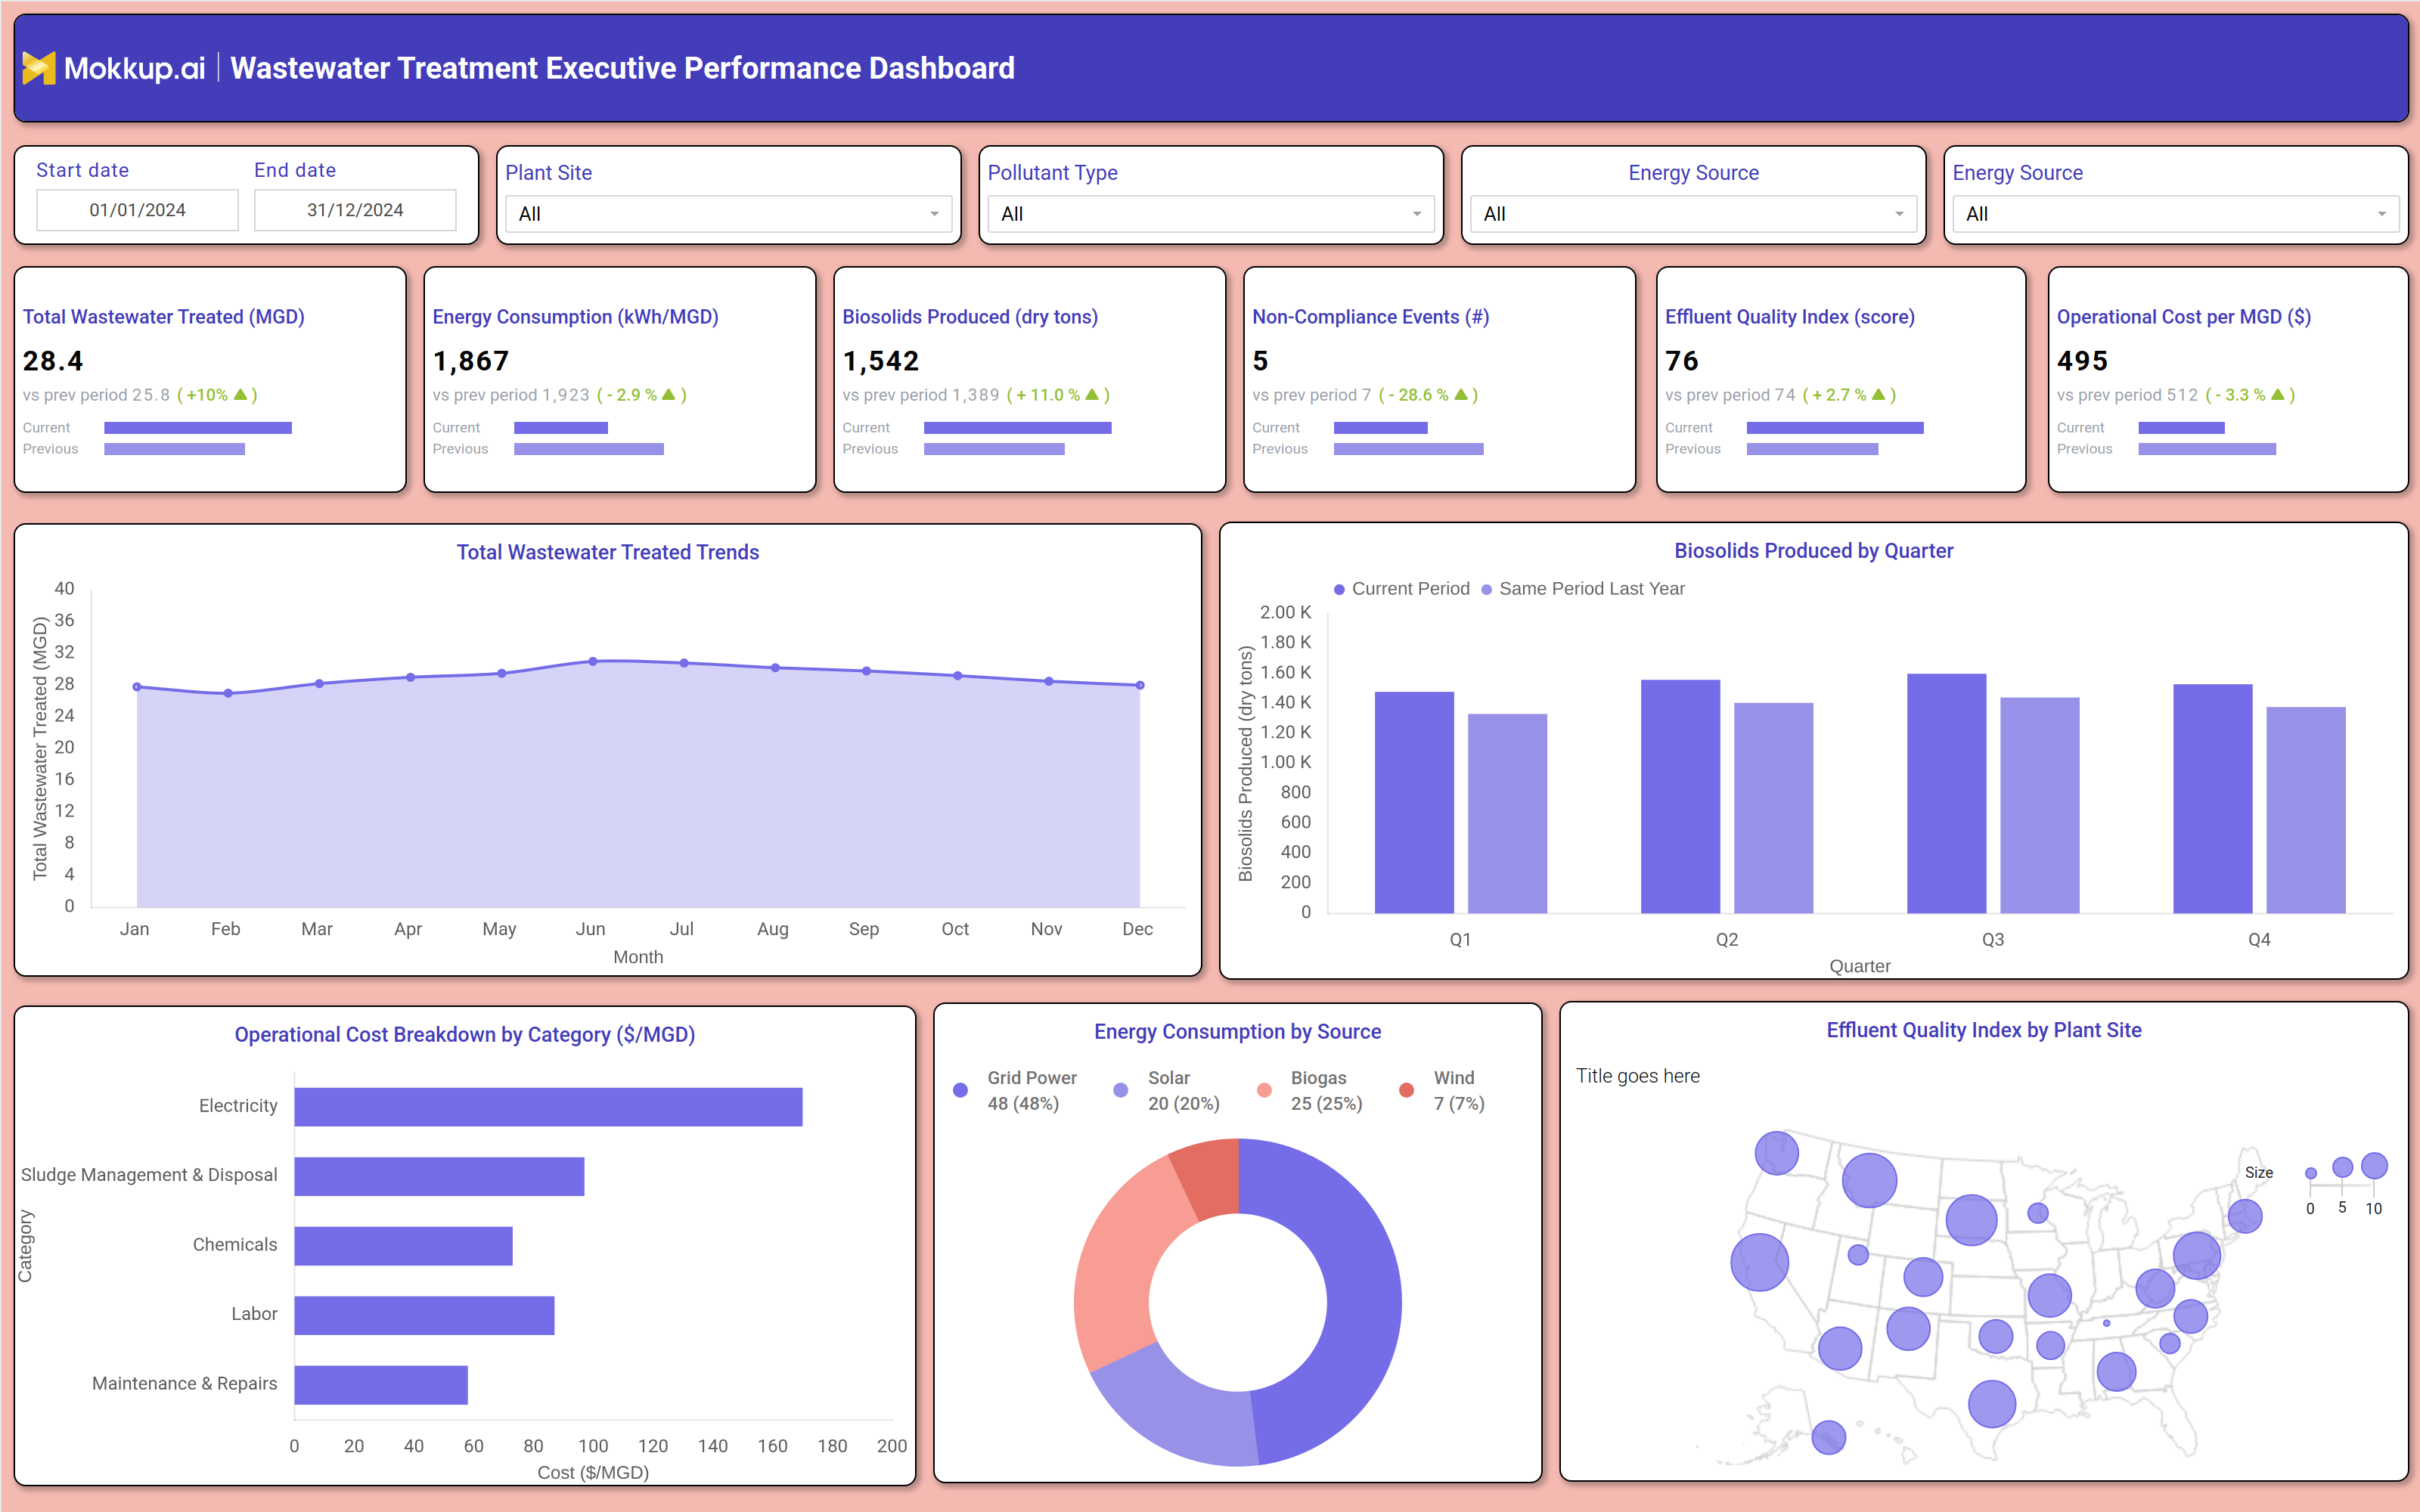
Task: Click the Biogas legend marker
Action: (x=1264, y=1090)
